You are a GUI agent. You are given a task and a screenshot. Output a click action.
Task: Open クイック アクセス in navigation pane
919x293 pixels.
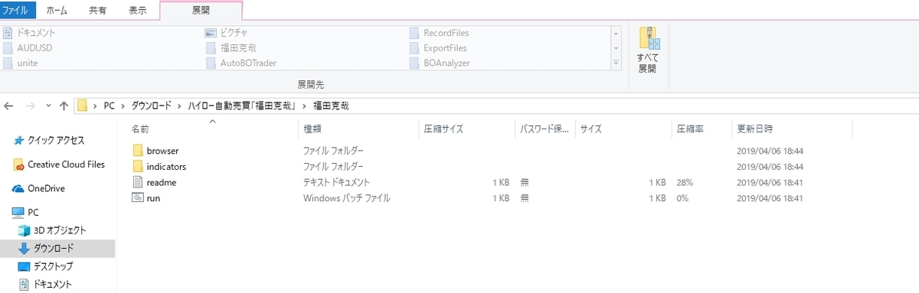pos(49,141)
